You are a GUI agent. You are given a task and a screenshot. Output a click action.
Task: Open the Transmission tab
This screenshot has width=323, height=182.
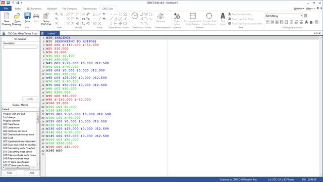point(90,9)
